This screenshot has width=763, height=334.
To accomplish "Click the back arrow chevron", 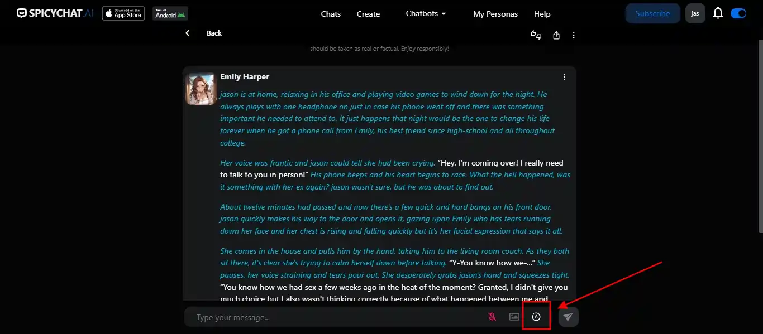I will pyautogui.click(x=188, y=33).
